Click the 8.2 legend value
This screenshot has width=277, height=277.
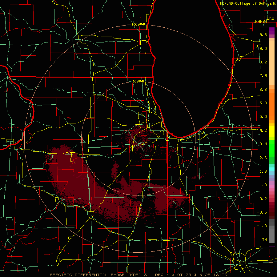pos(263,62)
